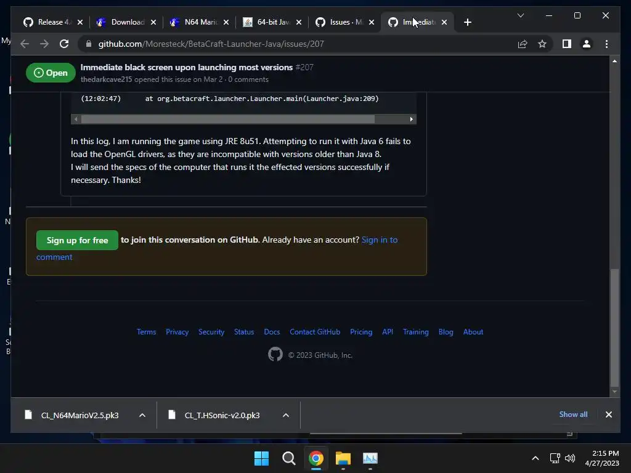Open the API footer link
Image resolution: width=631 pixels, height=473 pixels.
tap(388, 332)
